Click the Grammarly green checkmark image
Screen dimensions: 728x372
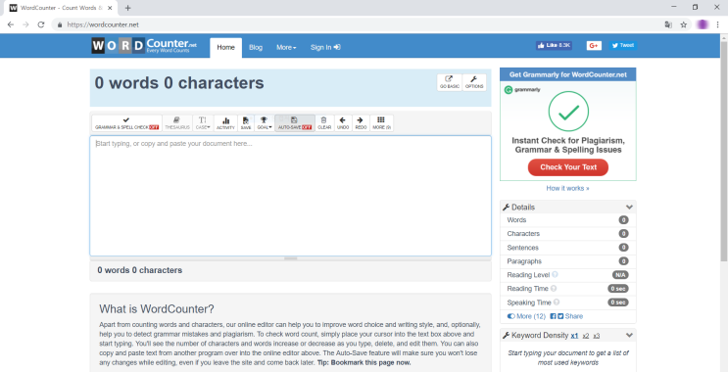pyautogui.click(x=568, y=112)
